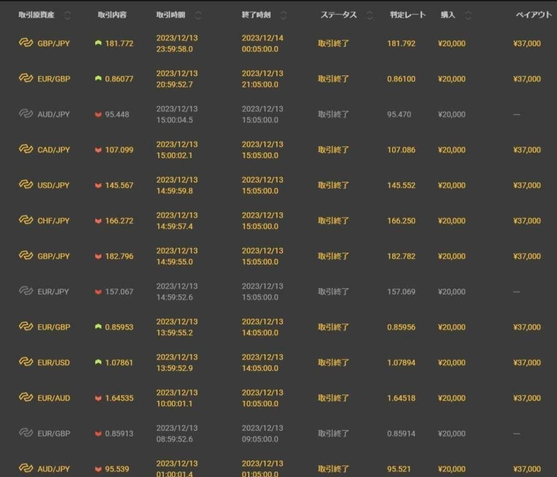Click red down arrow beside 107.099
The width and height of the screenshot is (557, 477).
point(98,150)
